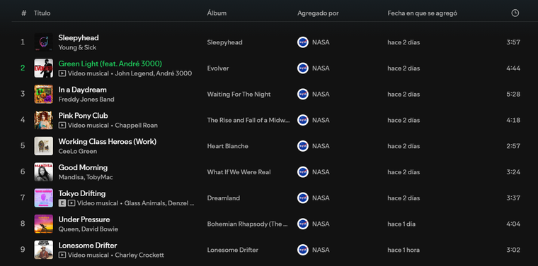
Task: Open artists Mandisa, TobyMac
Action: click(x=86, y=177)
